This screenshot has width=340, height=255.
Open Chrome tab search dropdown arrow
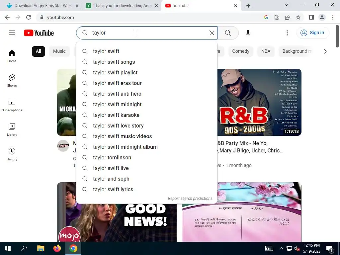tap(287, 5)
